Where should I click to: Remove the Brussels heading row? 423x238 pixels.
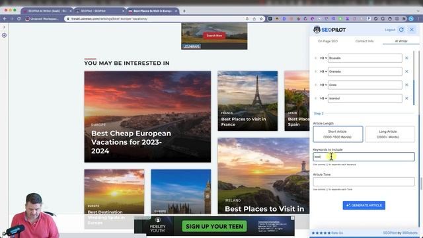tap(406, 58)
